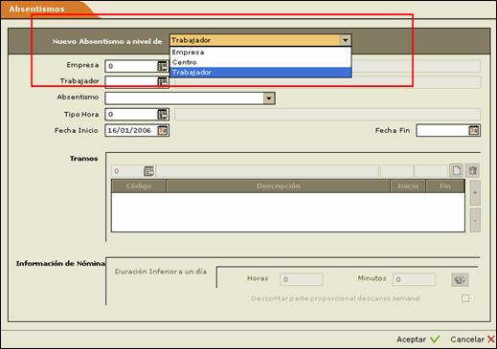Click the Cancelar button
This screenshot has width=497, height=349.
[x=472, y=339]
